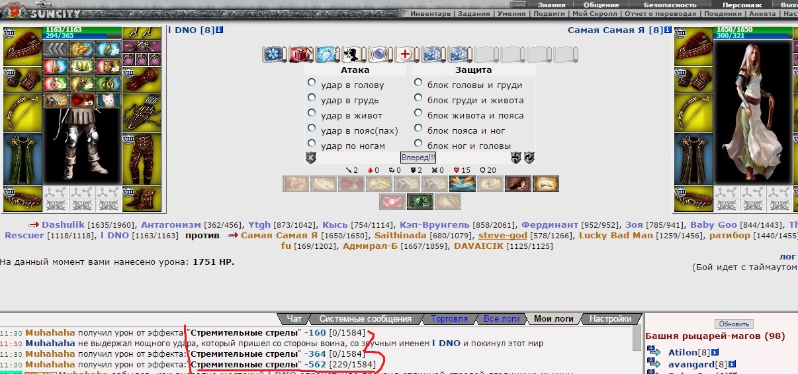This screenshot has height=374, width=798.
Task: Open info icon next to l DNO [8]
Action: pyautogui.click(x=220, y=30)
